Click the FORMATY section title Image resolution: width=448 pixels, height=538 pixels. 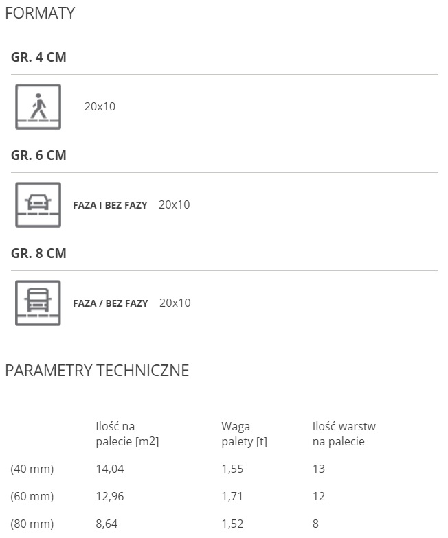(x=40, y=13)
